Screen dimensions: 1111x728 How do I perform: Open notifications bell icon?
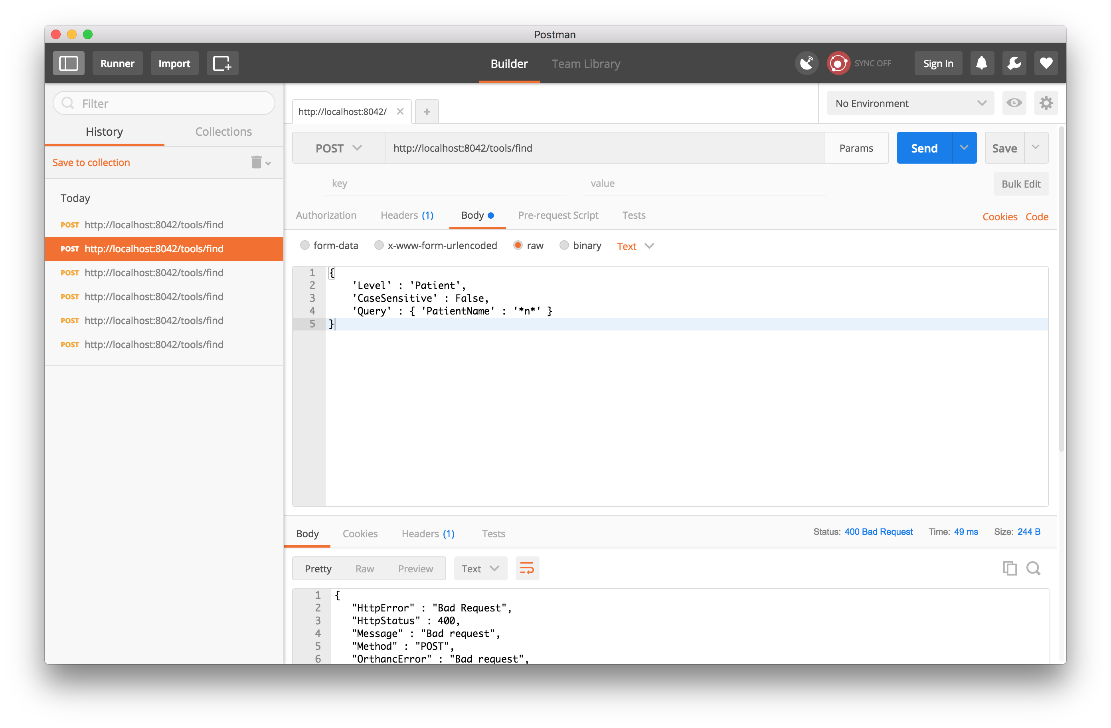(x=982, y=63)
